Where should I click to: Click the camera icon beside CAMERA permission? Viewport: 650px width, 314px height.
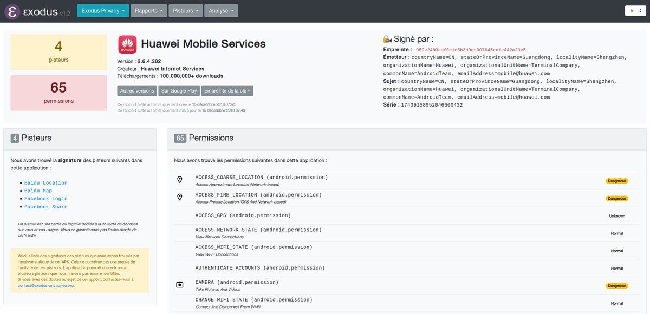pyautogui.click(x=180, y=285)
